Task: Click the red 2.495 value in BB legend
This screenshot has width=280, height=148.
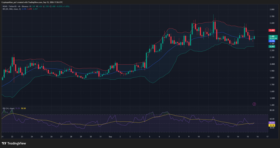Action: pos(30,9)
